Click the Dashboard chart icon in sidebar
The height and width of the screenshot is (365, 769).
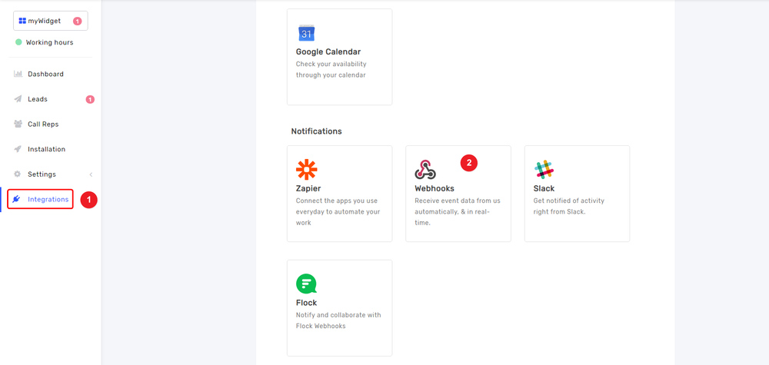click(x=18, y=75)
